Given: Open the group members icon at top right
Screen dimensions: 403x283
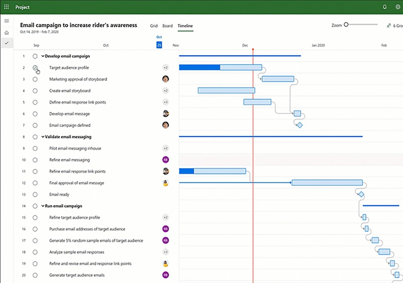Looking at the screenshot, I should pyautogui.click(x=389, y=26).
